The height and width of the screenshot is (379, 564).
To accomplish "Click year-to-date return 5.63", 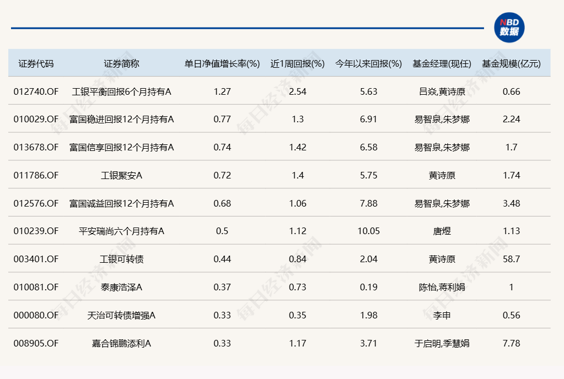I will coord(369,91).
